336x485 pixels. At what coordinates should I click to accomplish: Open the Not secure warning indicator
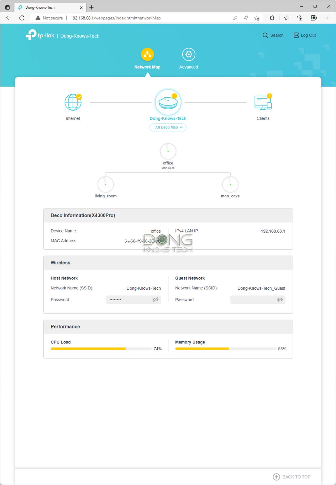(x=49, y=18)
